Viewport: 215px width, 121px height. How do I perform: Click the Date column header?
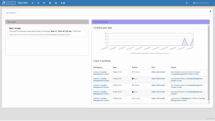coord(115,67)
